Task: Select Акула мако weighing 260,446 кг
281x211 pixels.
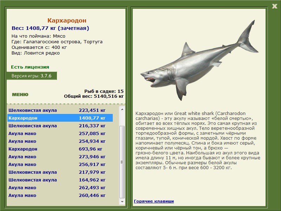Action: pos(60,195)
